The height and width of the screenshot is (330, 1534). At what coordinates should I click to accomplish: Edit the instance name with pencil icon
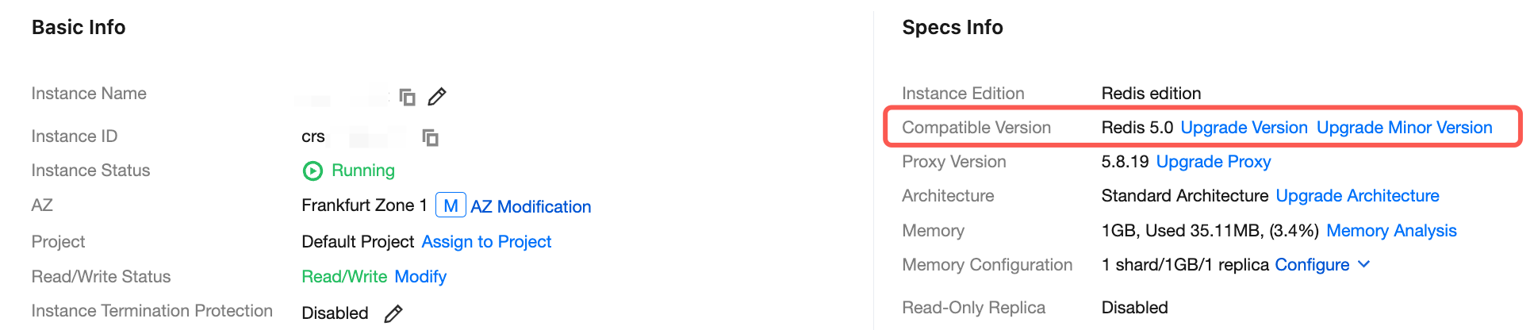(437, 97)
